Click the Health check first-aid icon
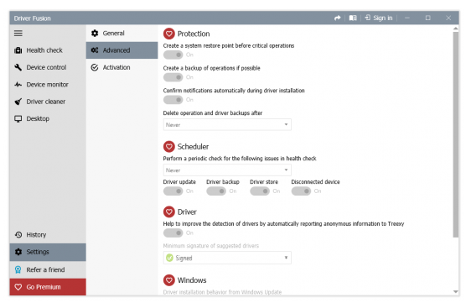Screen dimensions: 466x303 (18, 50)
